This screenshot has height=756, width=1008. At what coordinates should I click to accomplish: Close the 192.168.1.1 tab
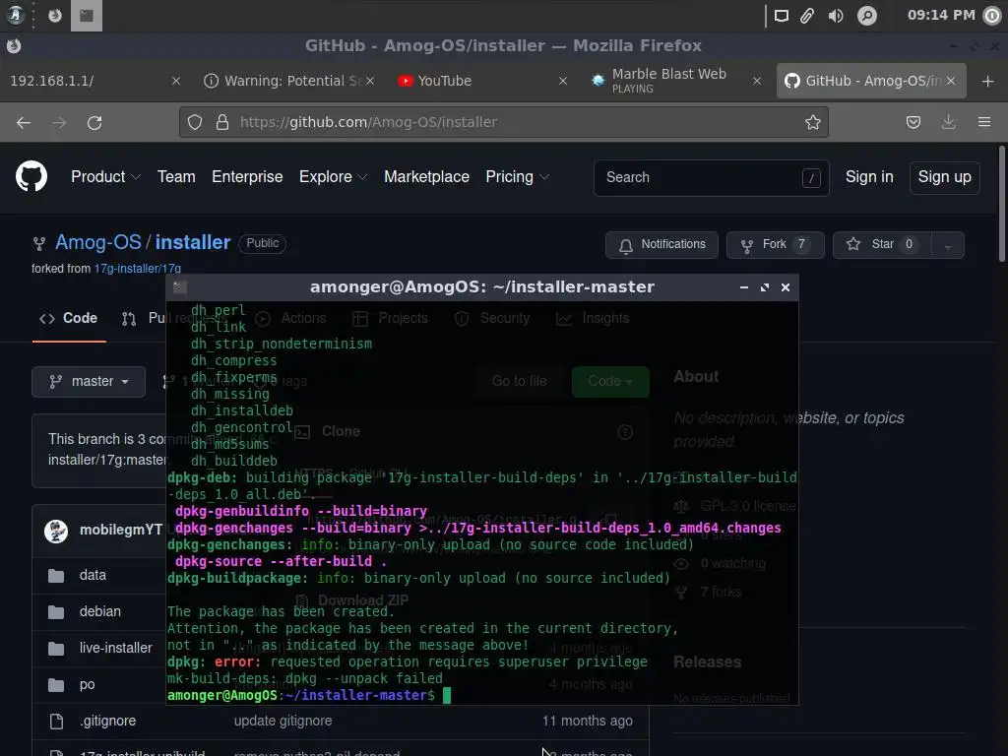(x=176, y=81)
